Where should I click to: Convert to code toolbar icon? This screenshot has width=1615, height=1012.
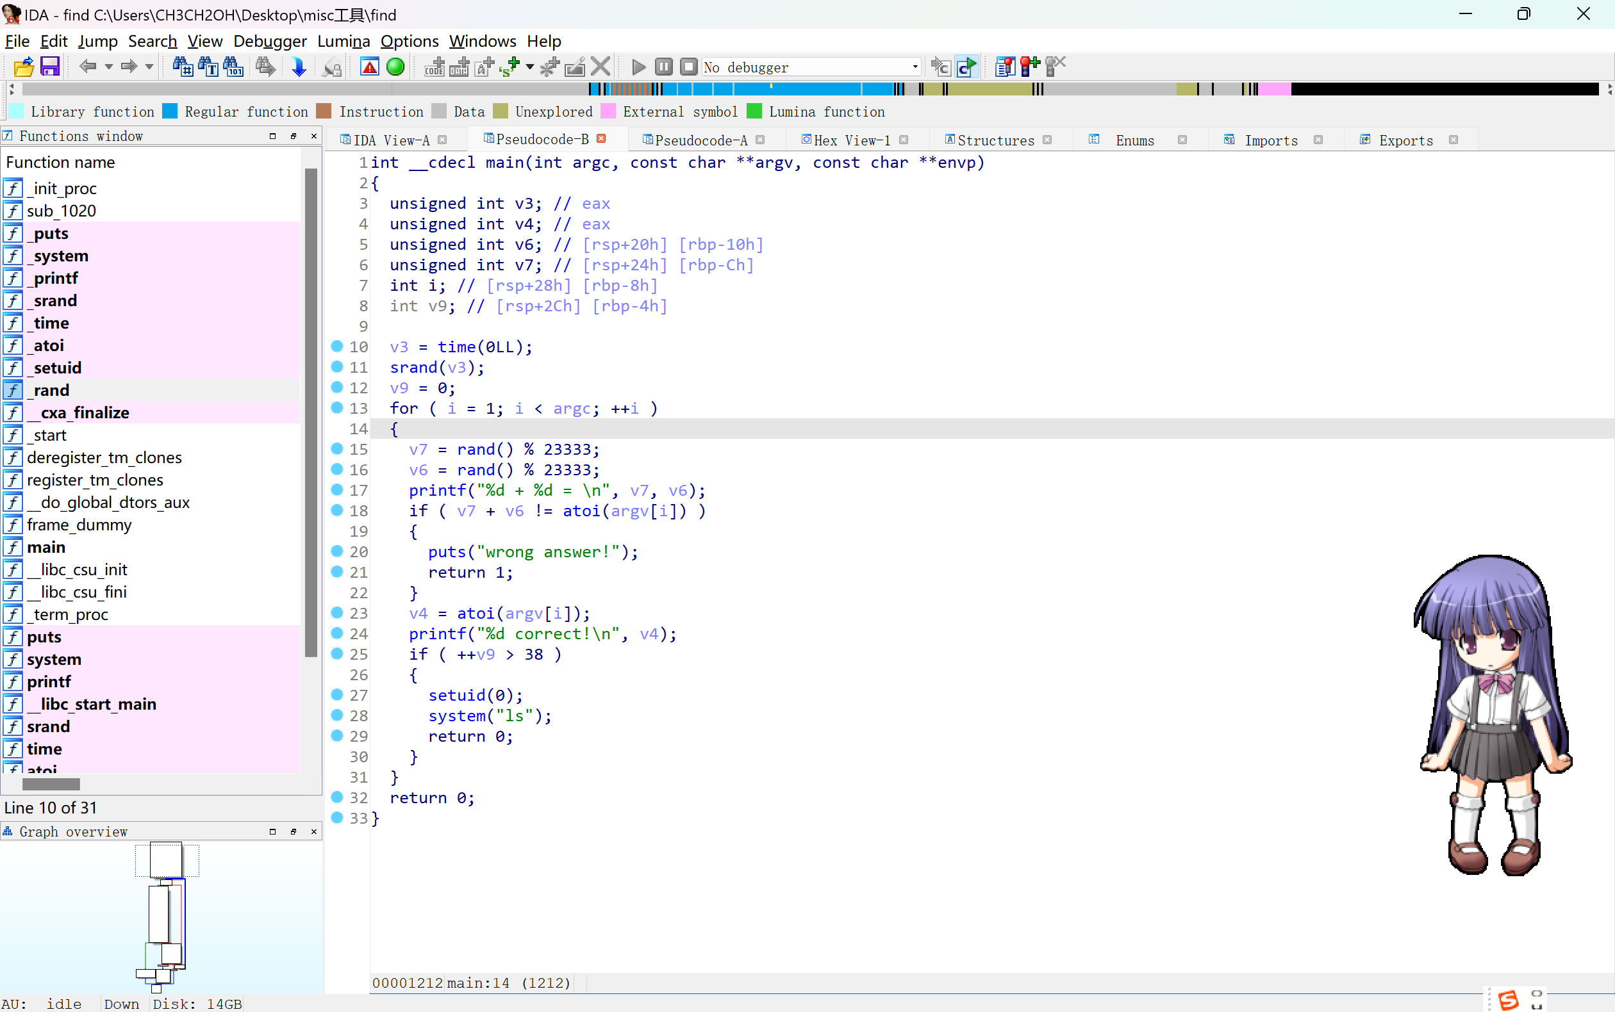[x=434, y=67]
